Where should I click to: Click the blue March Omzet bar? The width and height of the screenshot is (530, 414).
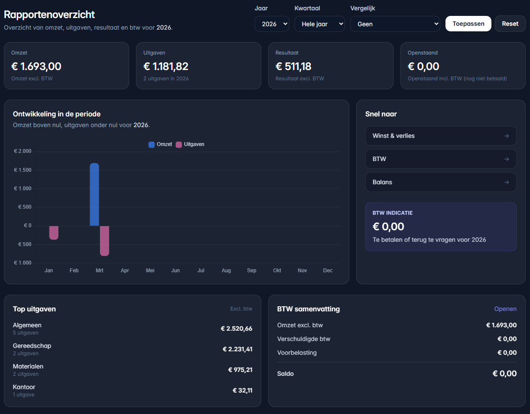coord(94,195)
